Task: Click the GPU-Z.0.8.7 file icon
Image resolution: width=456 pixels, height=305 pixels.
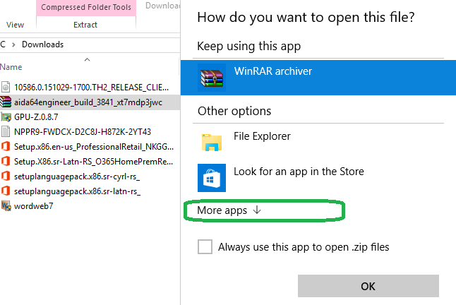Action: [x=6, y=117]
